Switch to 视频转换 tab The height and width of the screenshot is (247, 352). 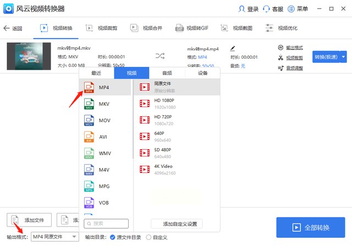56,28
